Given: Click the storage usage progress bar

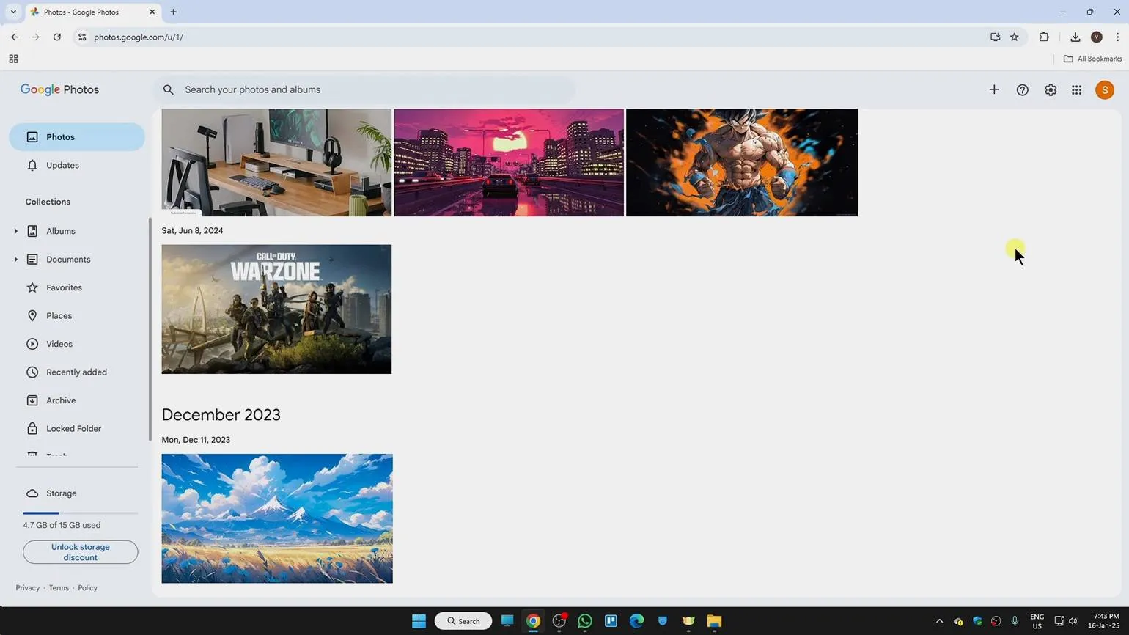Looking at the screenshot, I should pyautogui.click(x=80, y=513).
